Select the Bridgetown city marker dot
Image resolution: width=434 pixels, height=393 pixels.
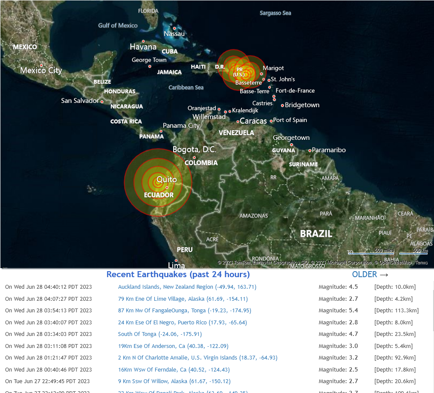coord(282,106)
